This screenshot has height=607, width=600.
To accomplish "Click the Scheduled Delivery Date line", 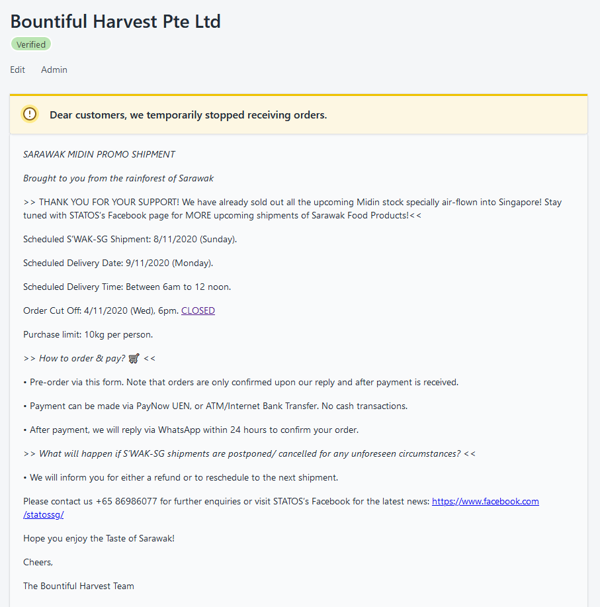I will point(118,263).
